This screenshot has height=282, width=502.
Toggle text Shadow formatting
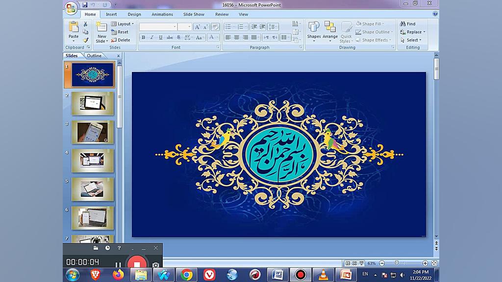[x=178, y=37]
